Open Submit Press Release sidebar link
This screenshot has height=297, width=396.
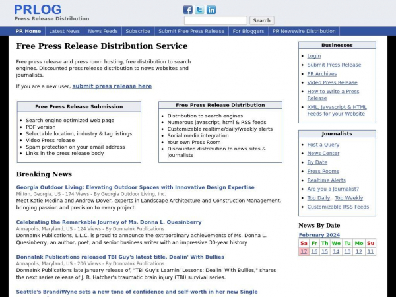click(x=334, y=65)
